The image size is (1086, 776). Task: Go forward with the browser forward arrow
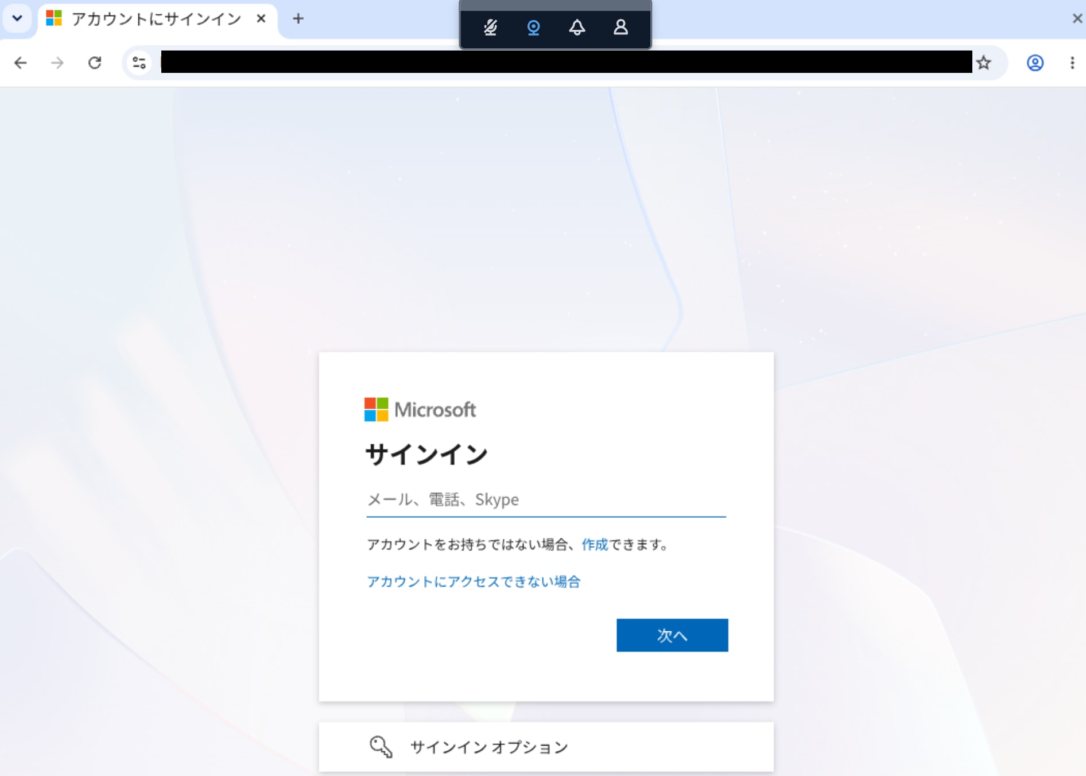coord(57,63)
